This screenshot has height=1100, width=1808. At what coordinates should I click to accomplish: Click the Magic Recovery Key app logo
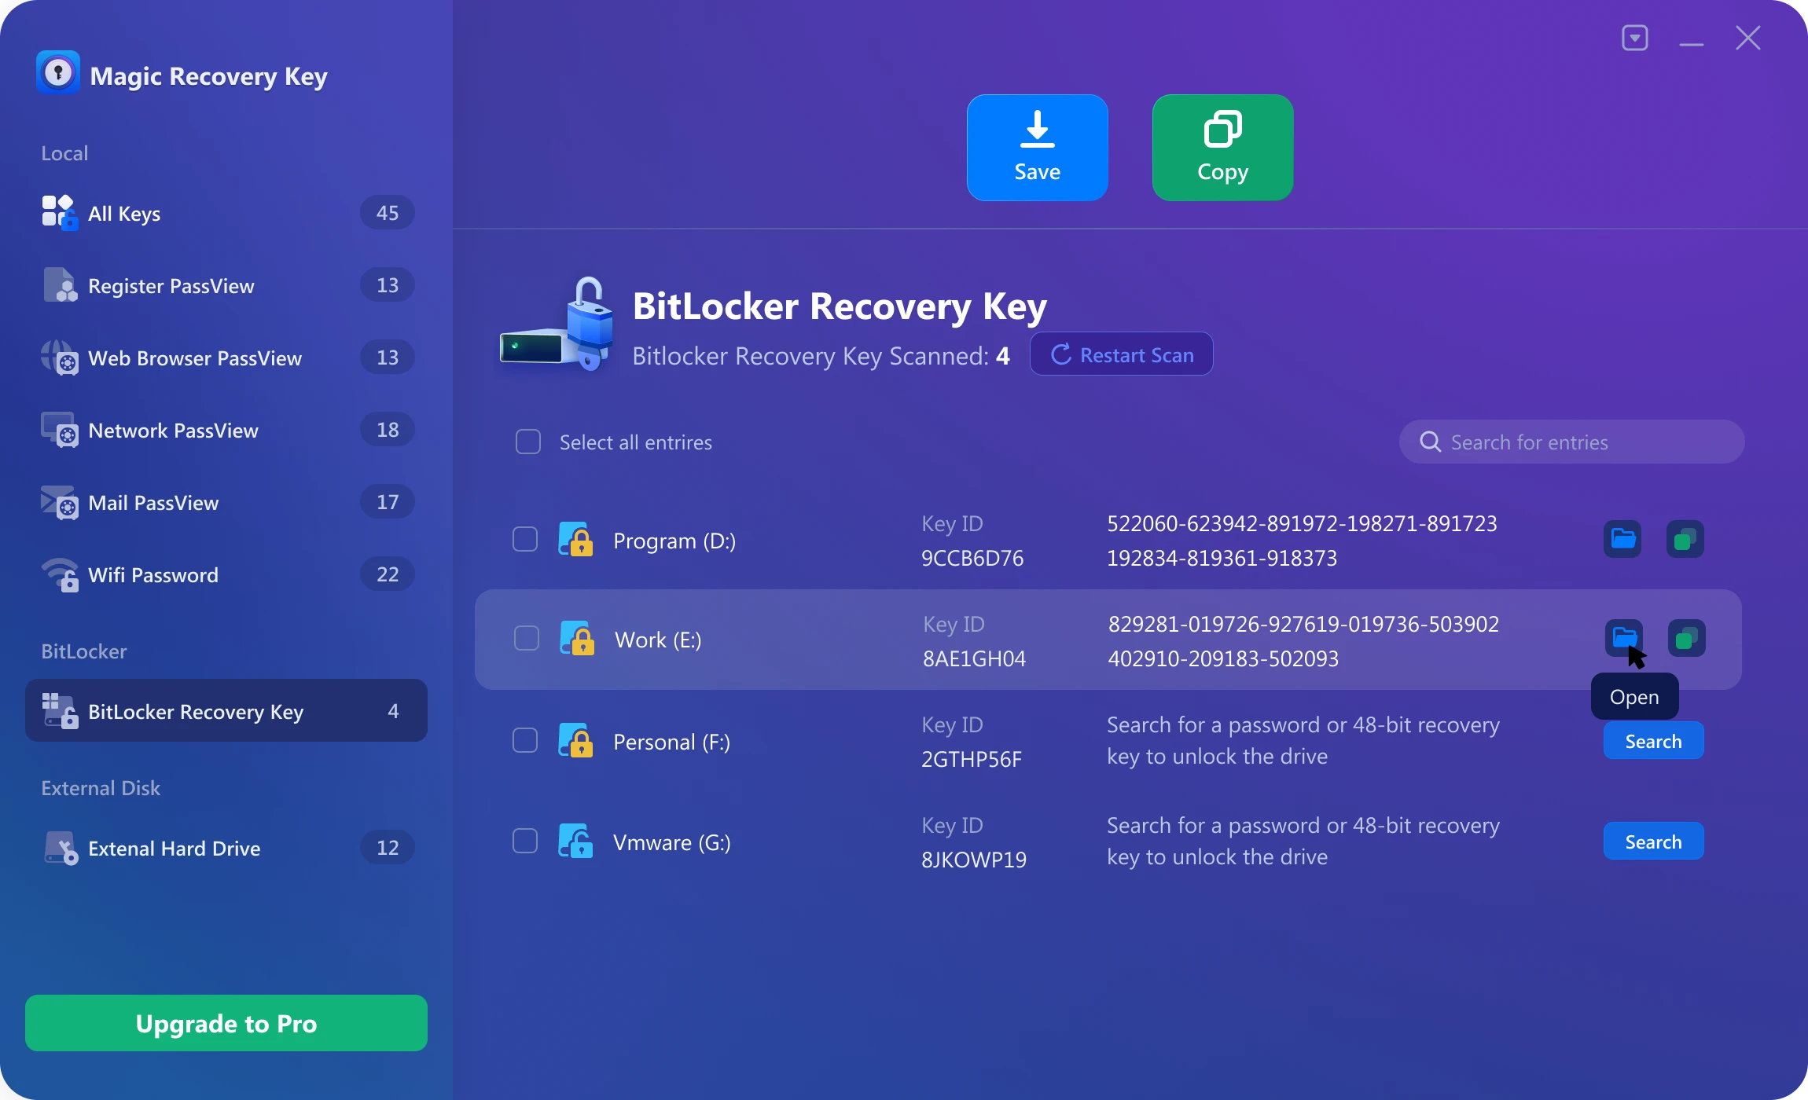tap(58, 72)
